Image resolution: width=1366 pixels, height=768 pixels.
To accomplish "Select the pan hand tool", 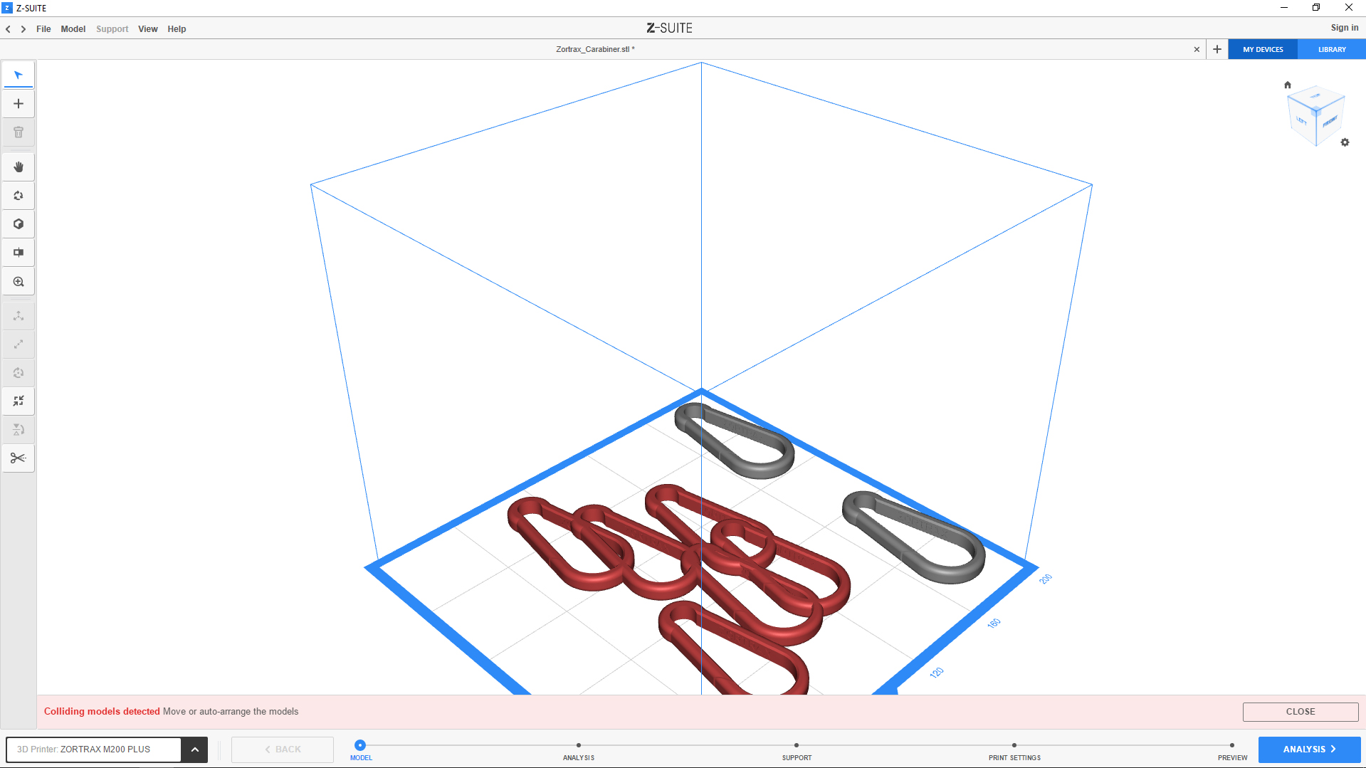I will (x=19, y=167).
